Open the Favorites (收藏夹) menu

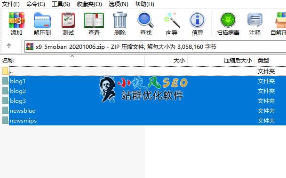89,4
